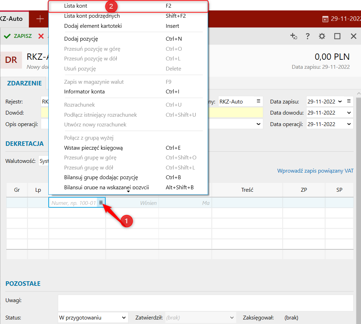The height and width of the screenshot is (324, 361).
Task: Click the calendar icon in title bar
Action: tap(325, 19)
